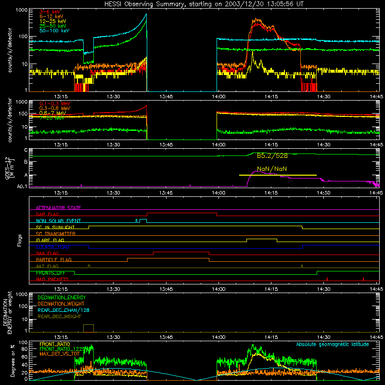This screenshot has height=385, width=385.
Task: Click the FRONT_RATIO legend label
Action: 55,344
